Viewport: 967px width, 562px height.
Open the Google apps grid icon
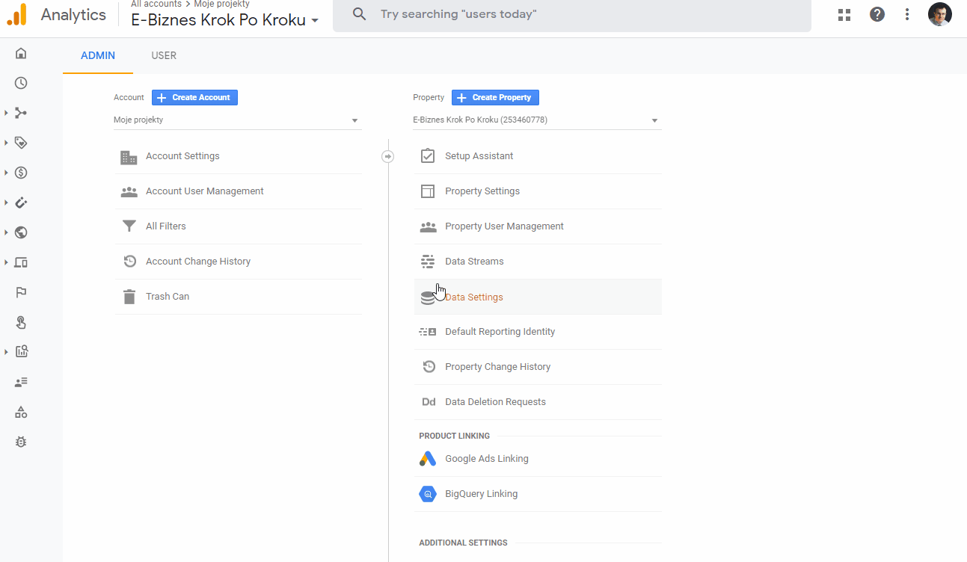point(844,14)
